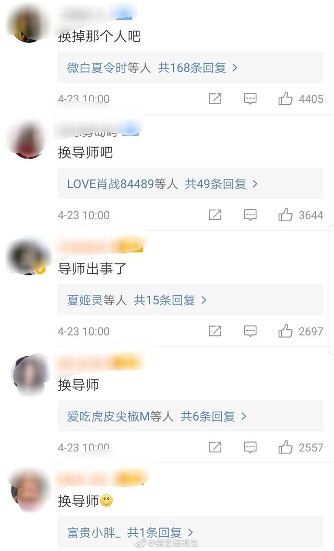The width and height of the screenshot is (334, 551).
Task: Expand the 共6条回复 thread
Action: point(213,416)
